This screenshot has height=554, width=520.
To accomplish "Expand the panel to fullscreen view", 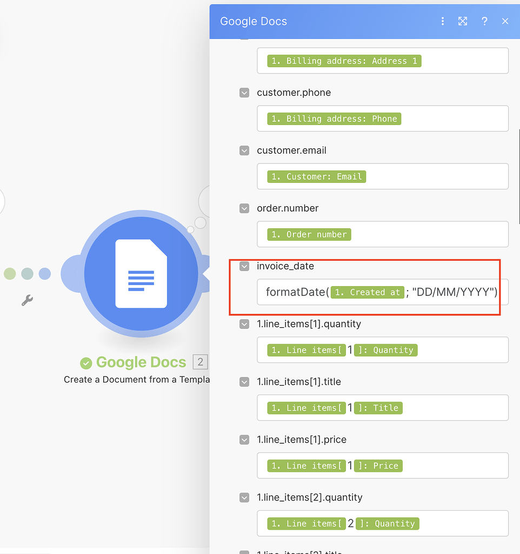I will click(463, 21).
